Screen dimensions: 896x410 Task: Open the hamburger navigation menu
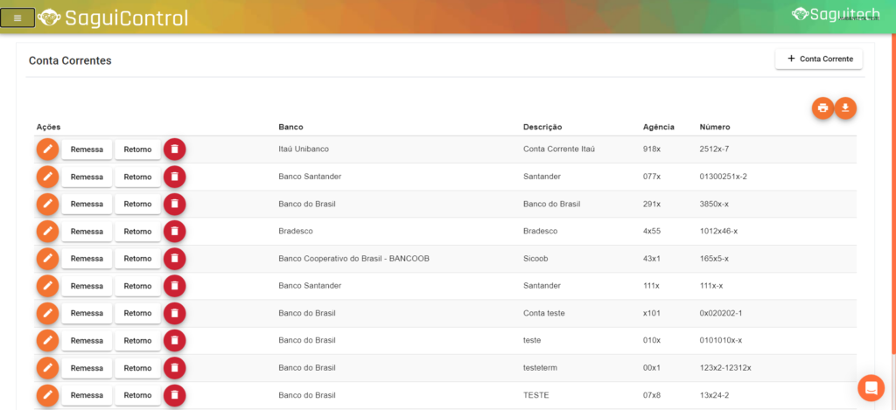[17, 17]
